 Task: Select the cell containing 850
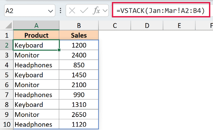coord(79,65)
